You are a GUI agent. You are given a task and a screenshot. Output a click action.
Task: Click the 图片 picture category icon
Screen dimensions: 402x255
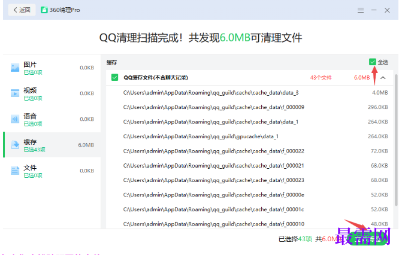[15, 68]
